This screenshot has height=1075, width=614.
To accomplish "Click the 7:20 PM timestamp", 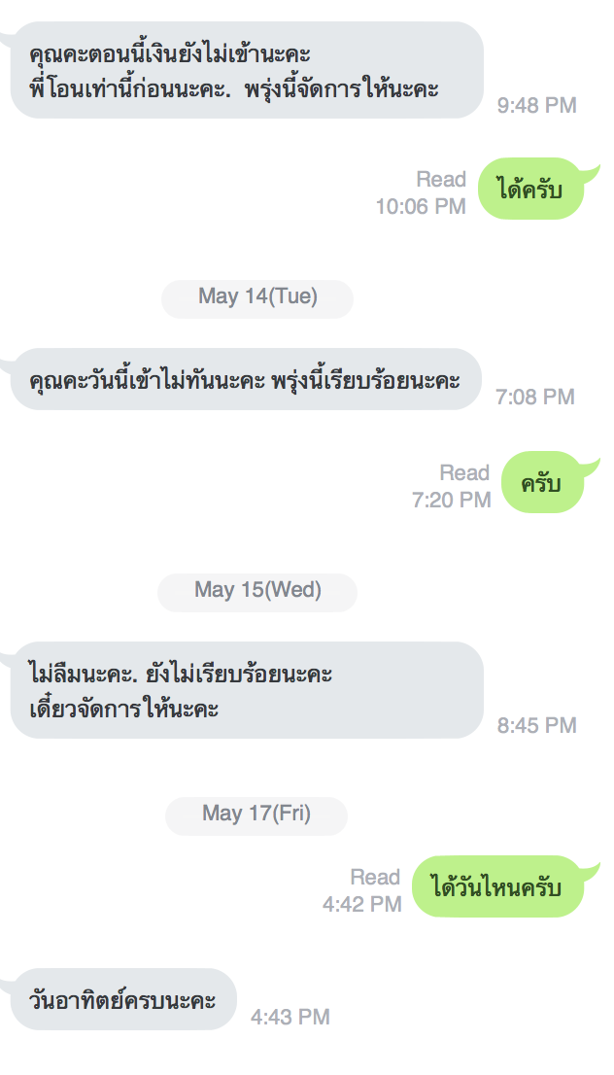I will 452,500.
